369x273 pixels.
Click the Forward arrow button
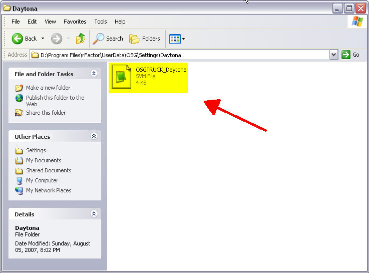[x=57, y=39]
